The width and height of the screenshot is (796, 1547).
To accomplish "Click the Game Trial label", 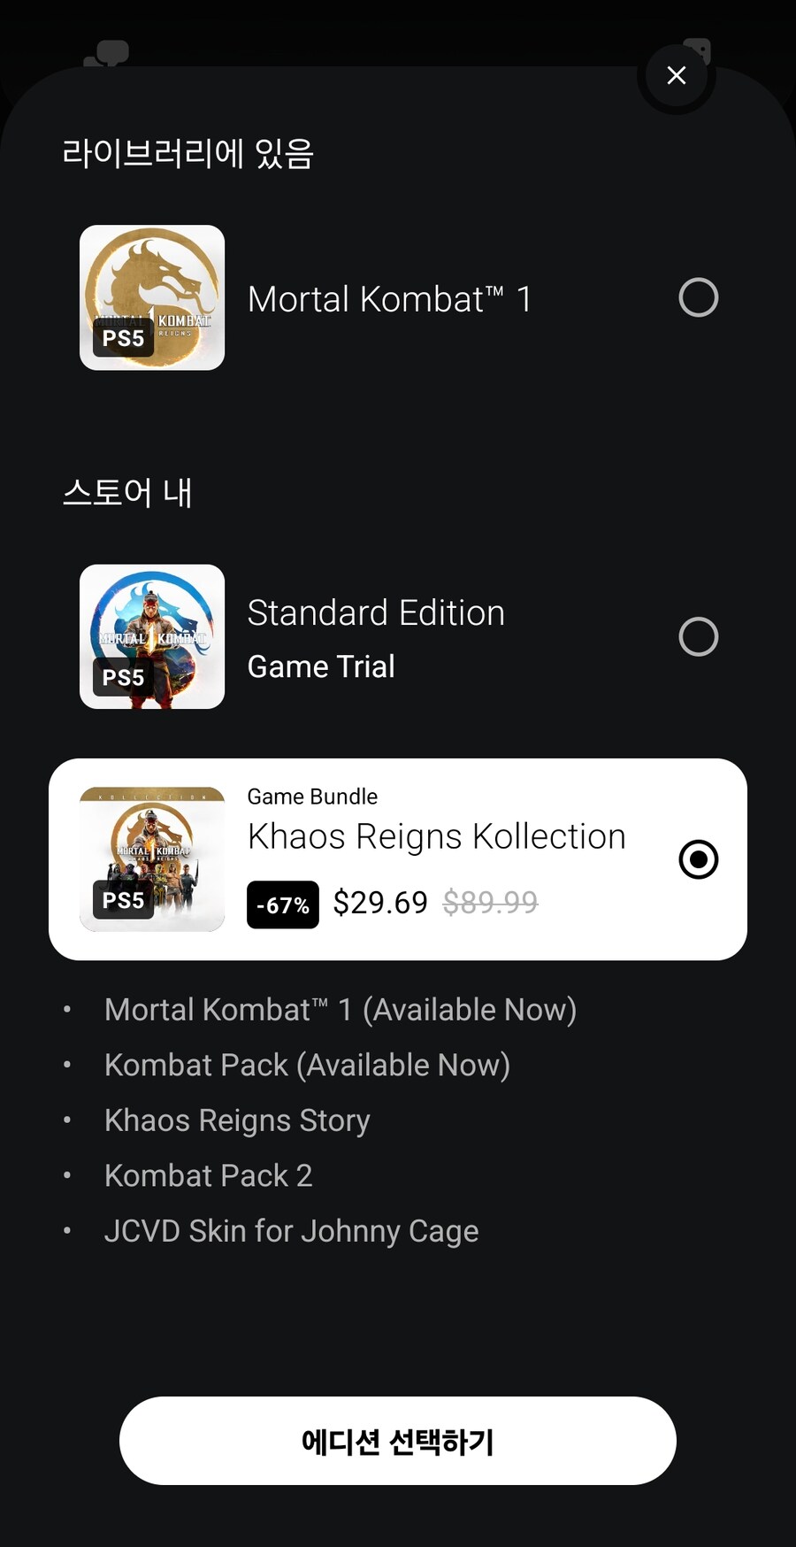I will tap(321, 666).
